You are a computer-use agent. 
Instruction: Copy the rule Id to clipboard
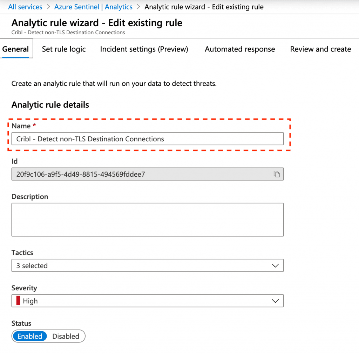(x=277, y=174)
